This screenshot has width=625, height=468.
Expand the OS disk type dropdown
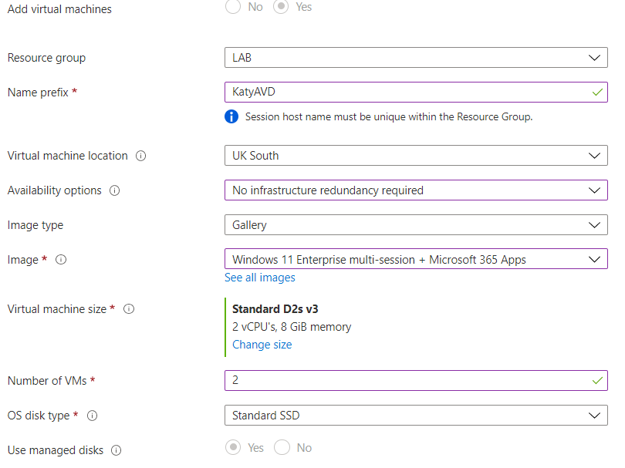click(416, 416)
